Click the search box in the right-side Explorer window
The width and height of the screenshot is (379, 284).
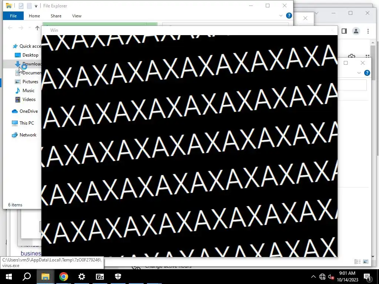pos(352,85)
